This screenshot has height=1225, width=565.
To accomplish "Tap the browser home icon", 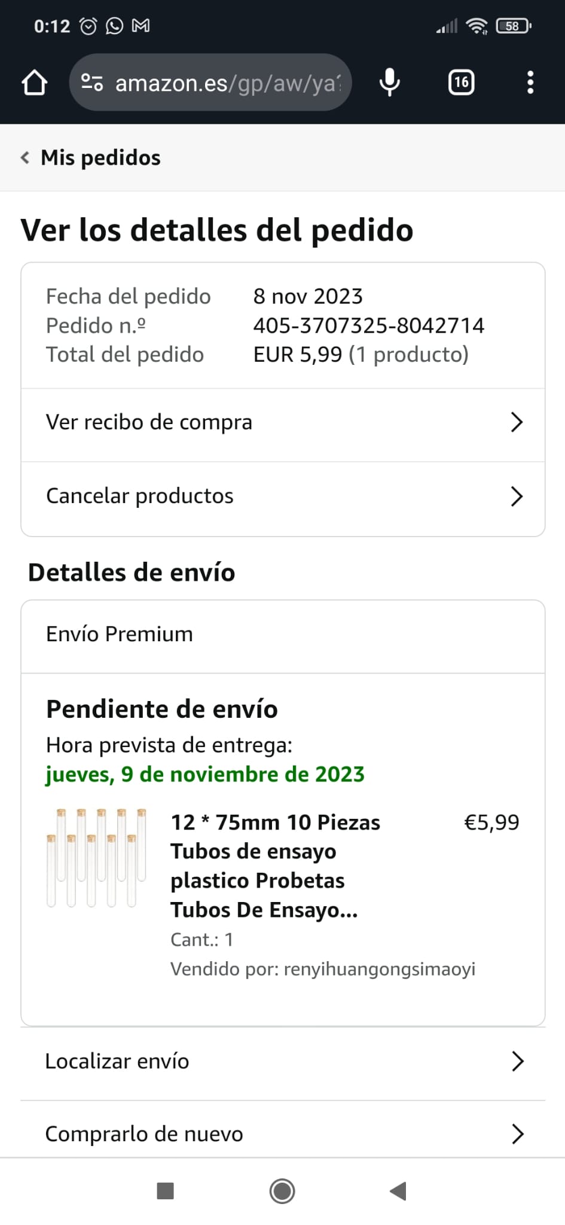I will [x=35, y=83].
